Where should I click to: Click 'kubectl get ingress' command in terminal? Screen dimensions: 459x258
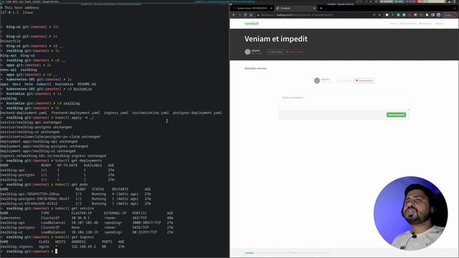point(75,237)
